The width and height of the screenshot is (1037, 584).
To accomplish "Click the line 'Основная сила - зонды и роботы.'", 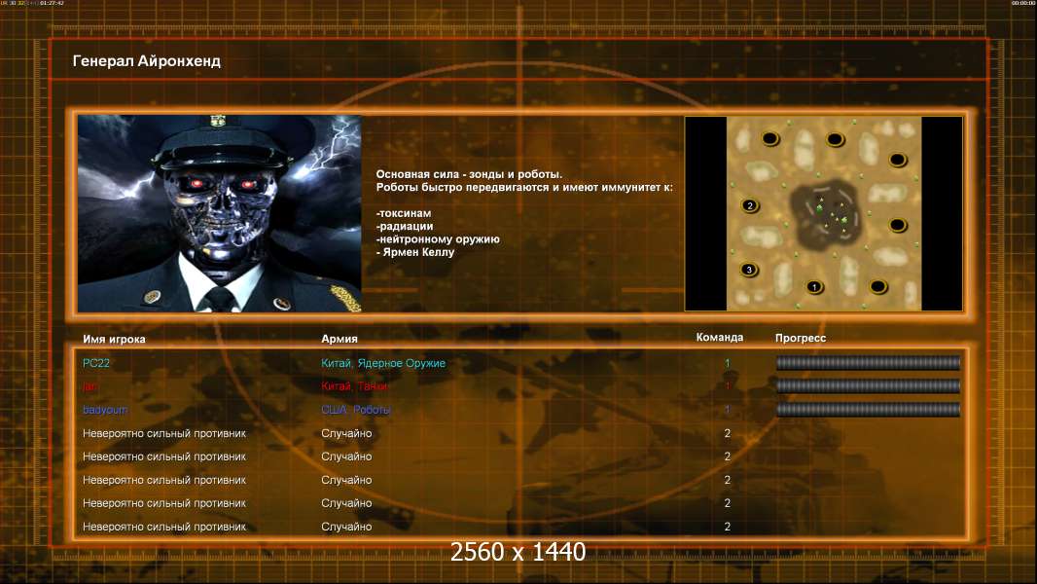I will pos(469,174).
